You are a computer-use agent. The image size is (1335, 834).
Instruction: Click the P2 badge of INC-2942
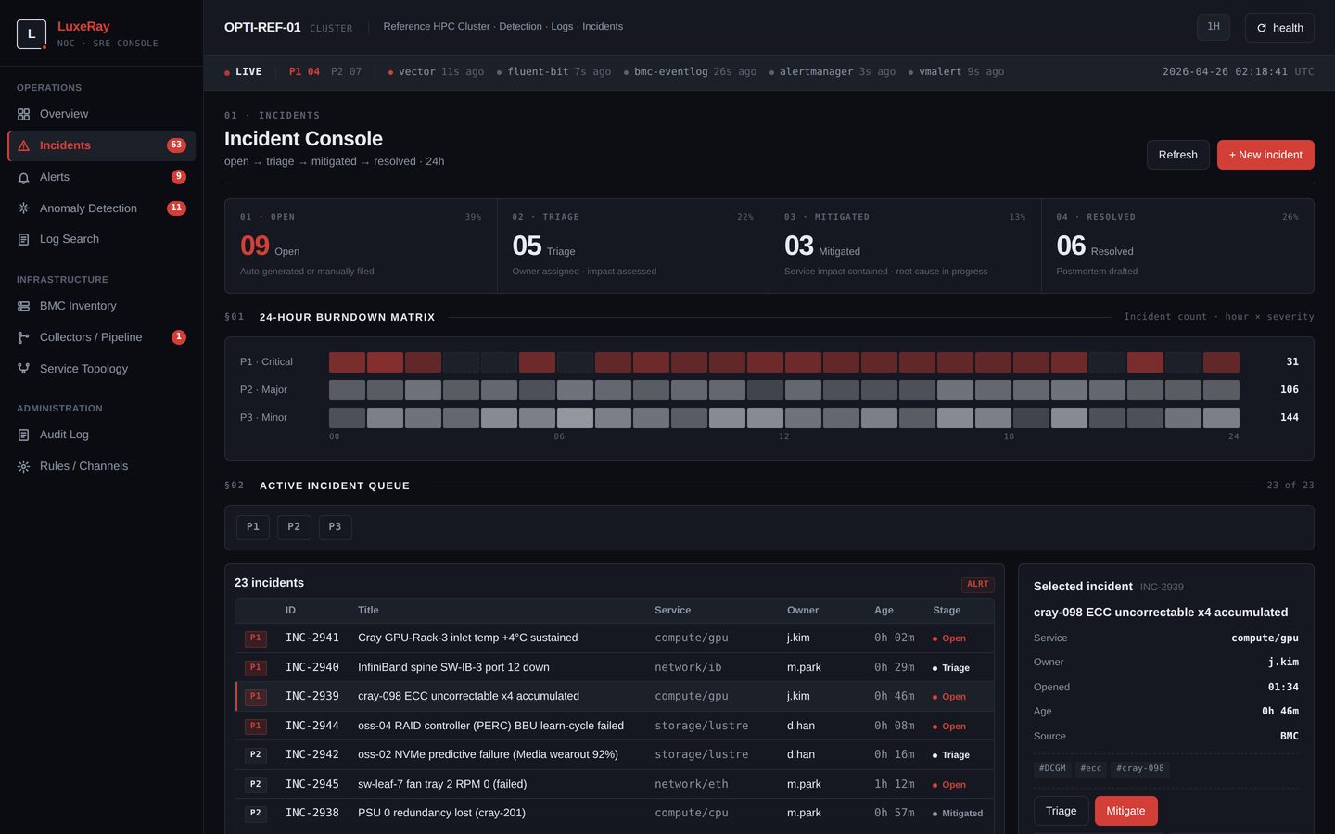256,755
